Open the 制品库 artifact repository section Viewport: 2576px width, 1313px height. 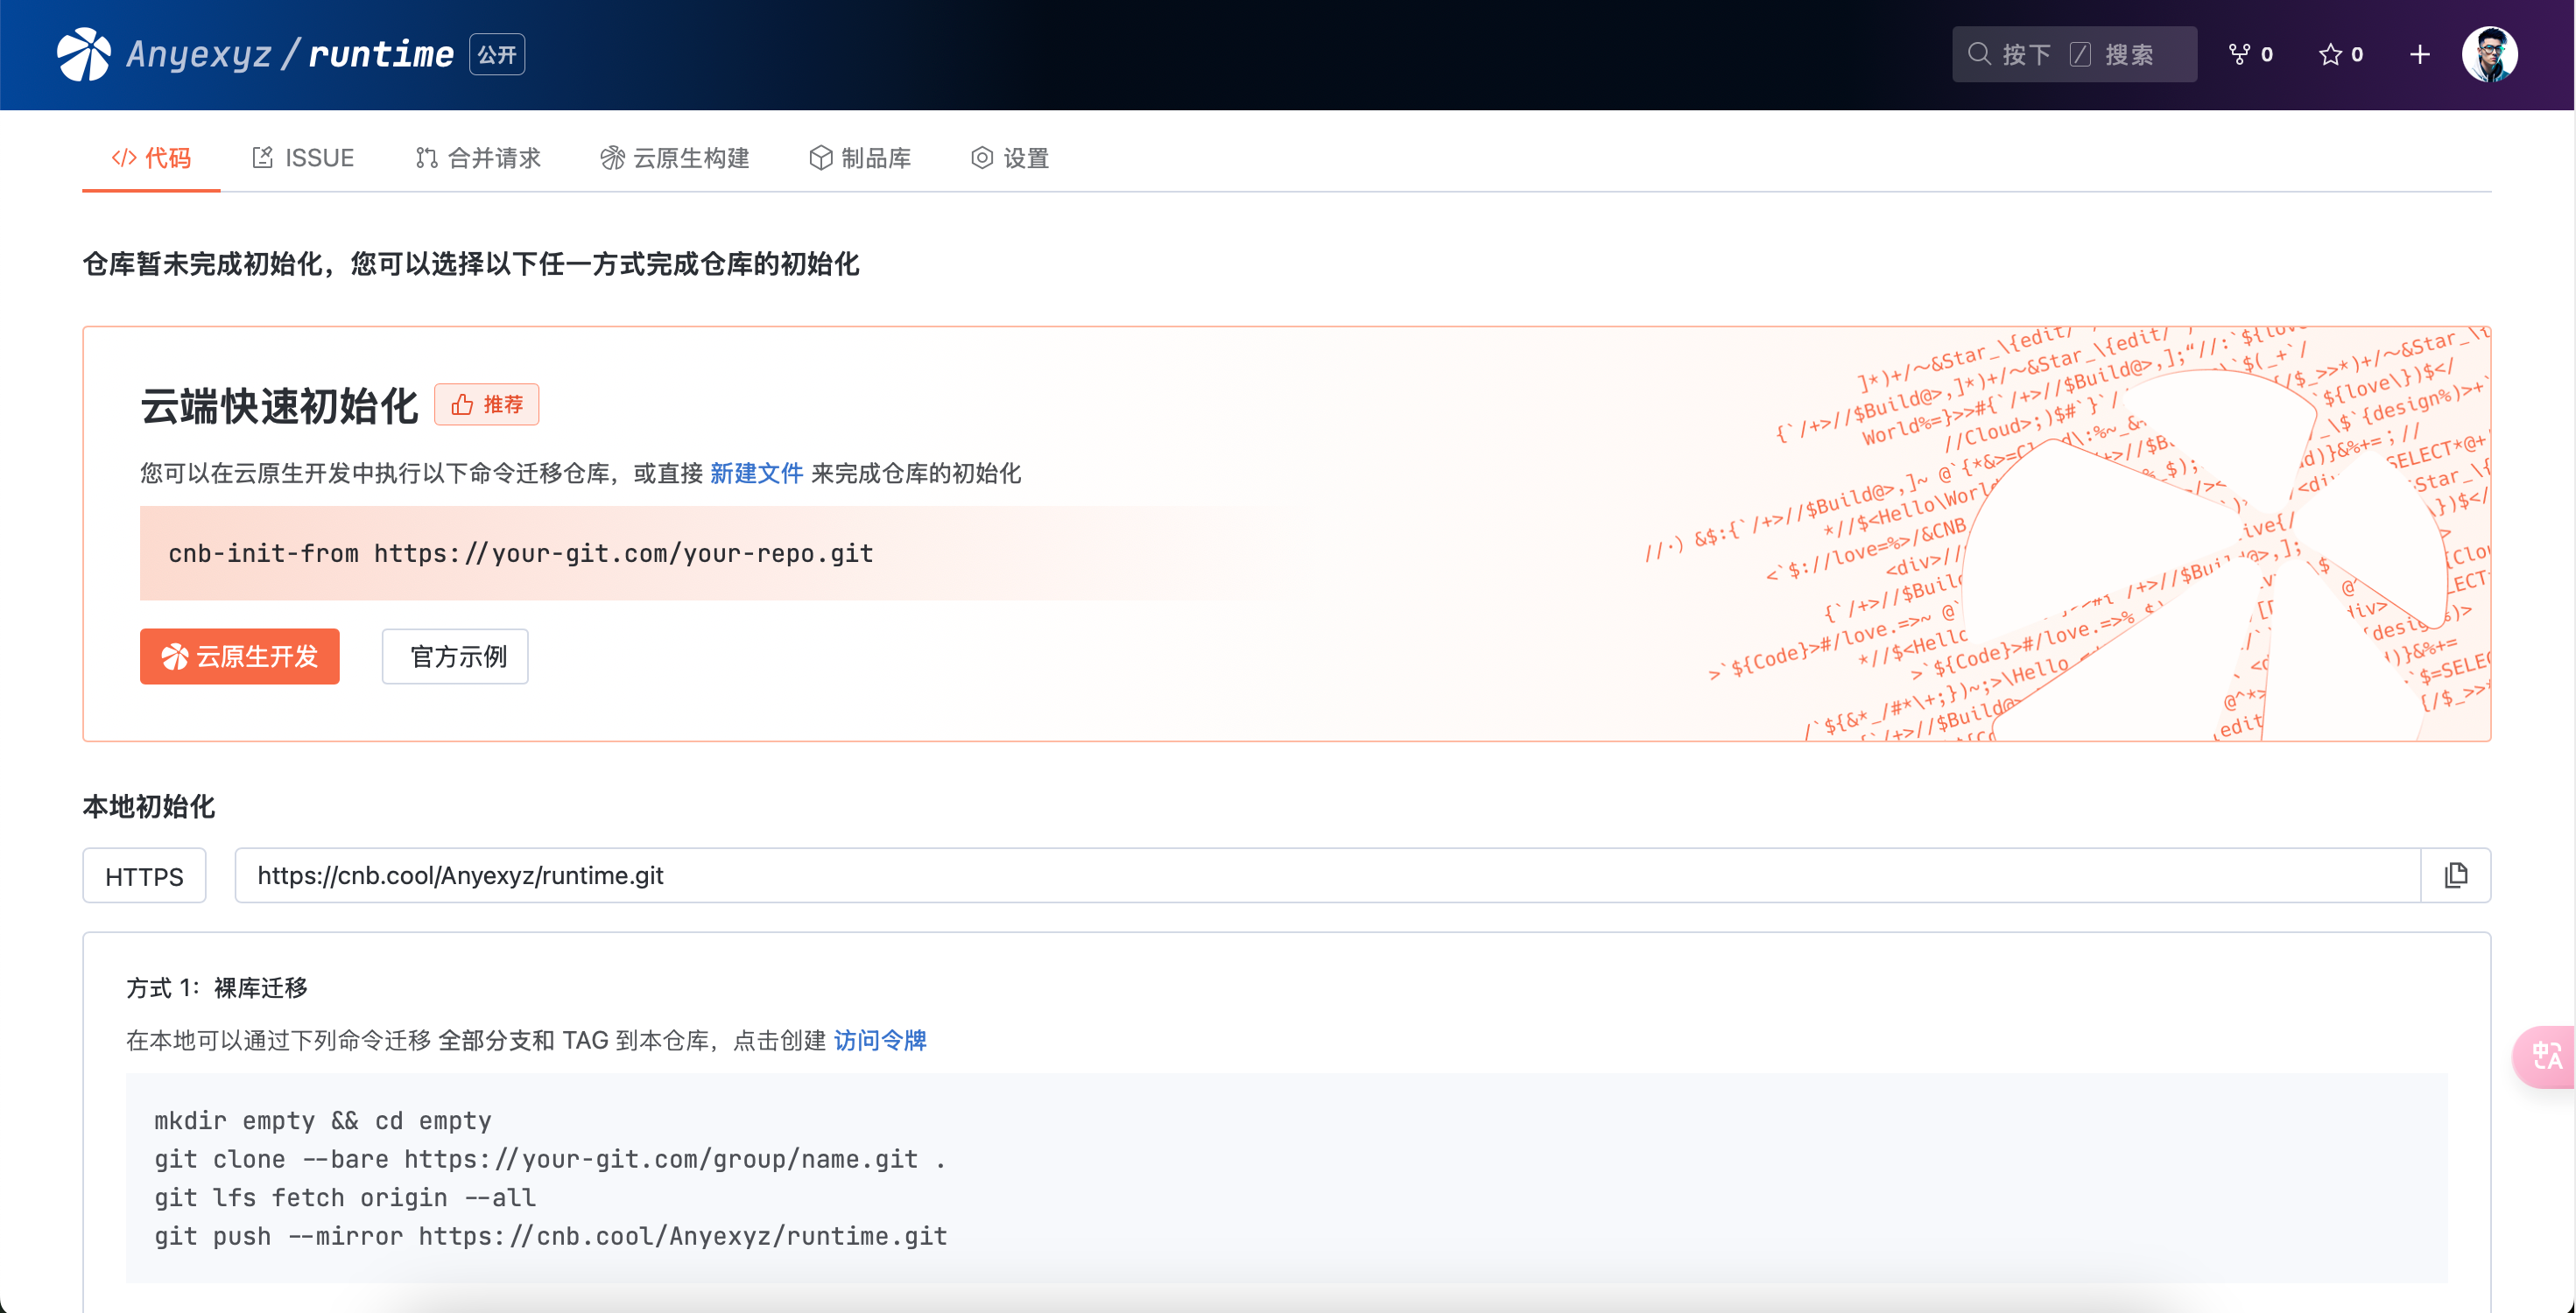click(x=860, y=157)
